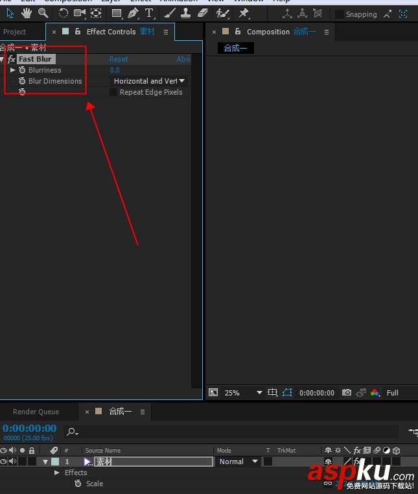Screen dimensions: 418x494
Task: Click the snap-to-features icon at toolbar end
Action: (x=403, y=14)
